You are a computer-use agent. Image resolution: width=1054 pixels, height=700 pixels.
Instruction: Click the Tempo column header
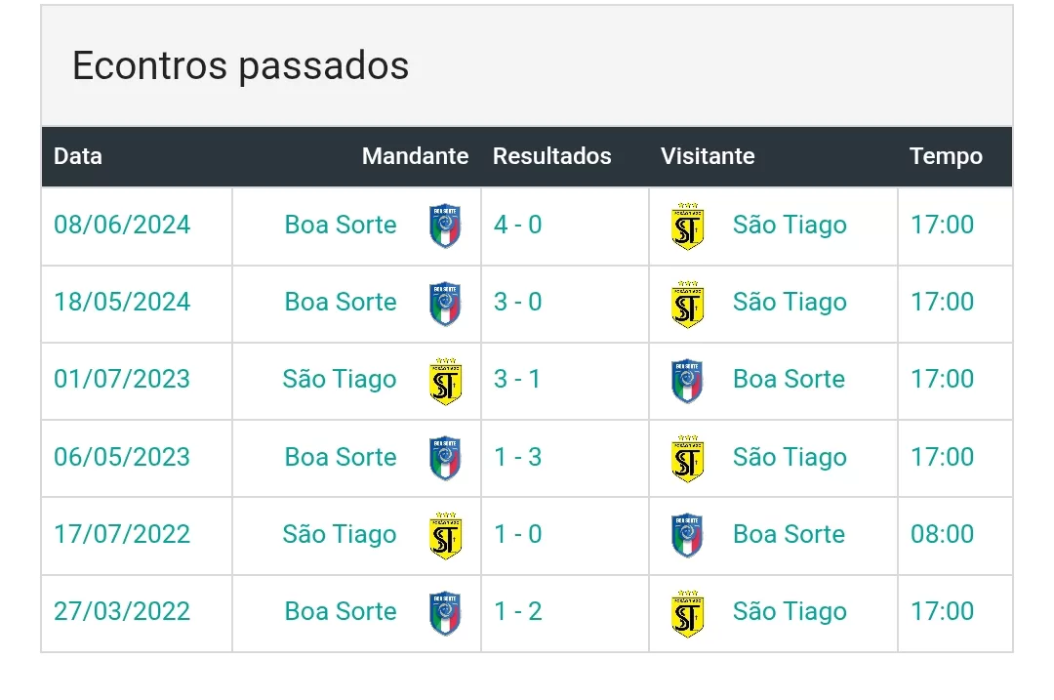coord(946,156)
